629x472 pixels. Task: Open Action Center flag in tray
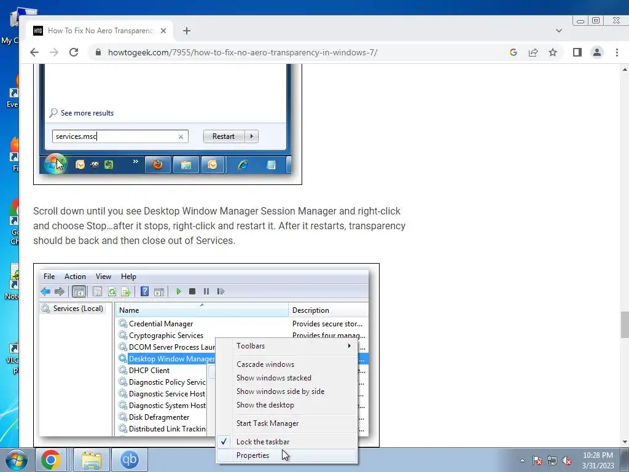coord(537,461)
